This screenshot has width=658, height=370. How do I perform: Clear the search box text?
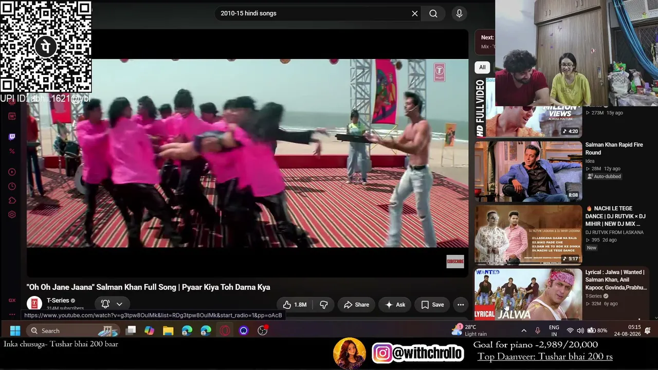pos(415,13)
